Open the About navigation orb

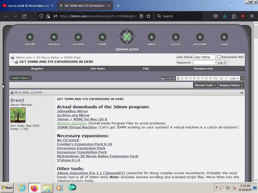point(151,37)
